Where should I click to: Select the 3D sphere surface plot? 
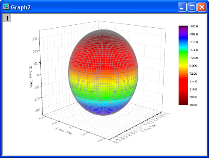(103, 73)
